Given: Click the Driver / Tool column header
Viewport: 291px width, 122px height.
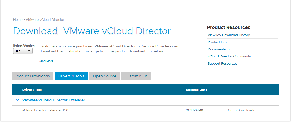Looking at the screenshot, I should coord(32,90).
